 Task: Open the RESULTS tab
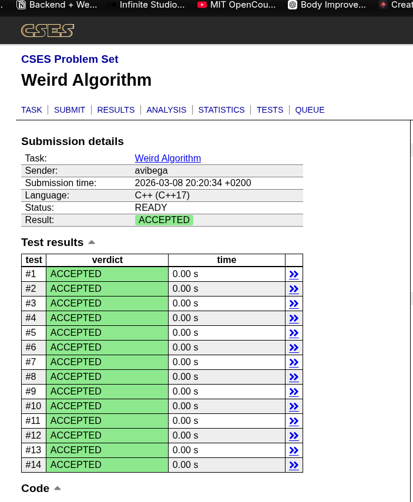pyautogui.click(x=116, y=110)
